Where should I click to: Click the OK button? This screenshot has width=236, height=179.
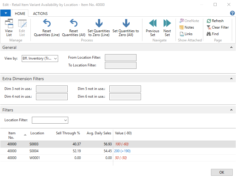(222, 172)
